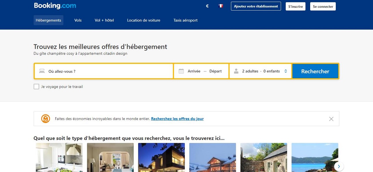Click the calendar icon for dates
Screen dimensions: 373x172
pyautogui.click(x=181, y=71)
